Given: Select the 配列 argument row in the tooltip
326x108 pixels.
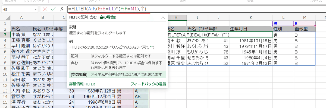Looking at the screenshot, I should click(x=117, y=56).
